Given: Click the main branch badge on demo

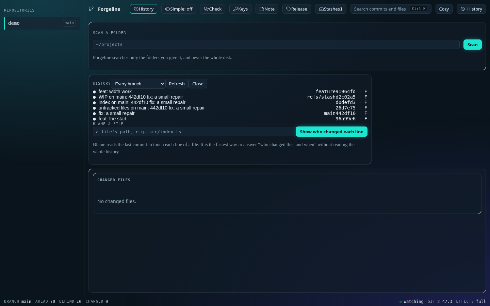Looking at the screenshot, I should (x=69, y=23).
